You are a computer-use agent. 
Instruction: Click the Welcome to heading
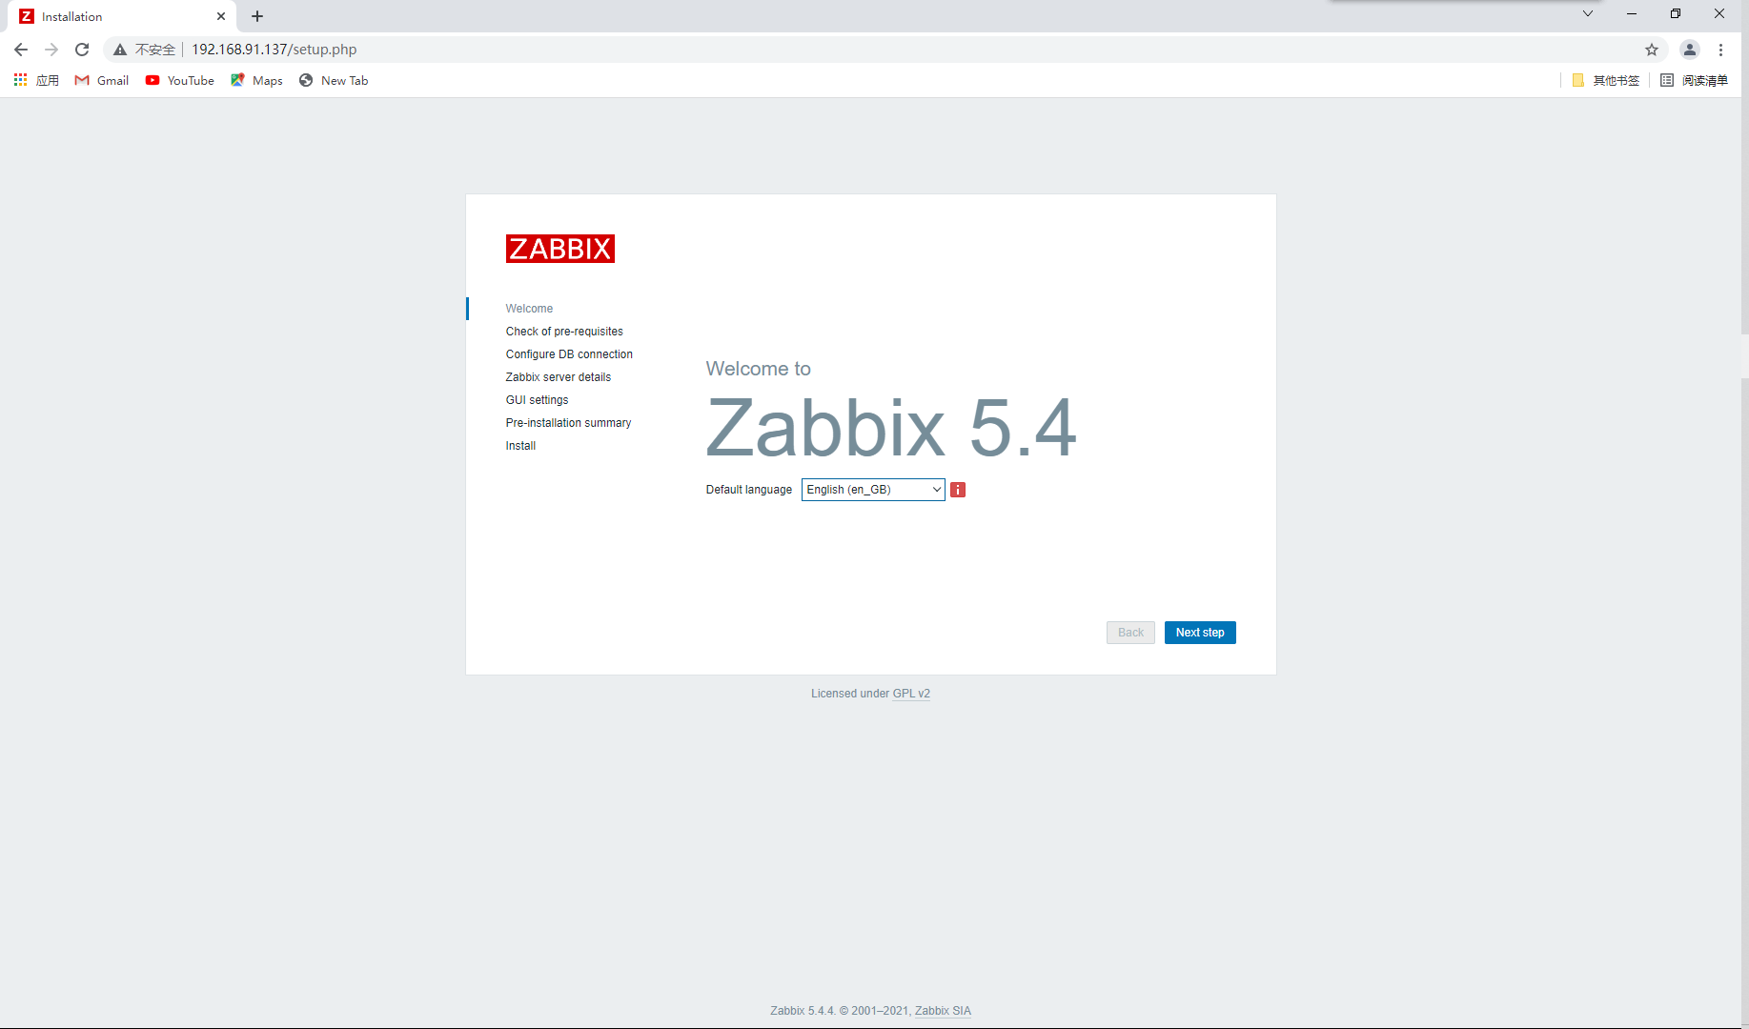[759, 369]
